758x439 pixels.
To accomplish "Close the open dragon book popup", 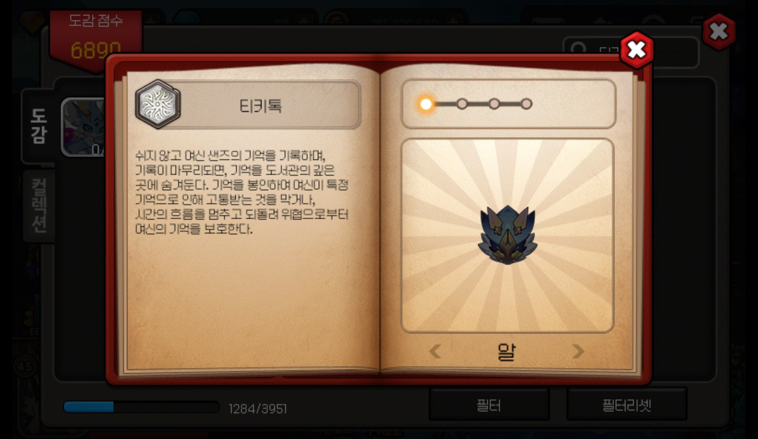I will (x=637, y=50).
